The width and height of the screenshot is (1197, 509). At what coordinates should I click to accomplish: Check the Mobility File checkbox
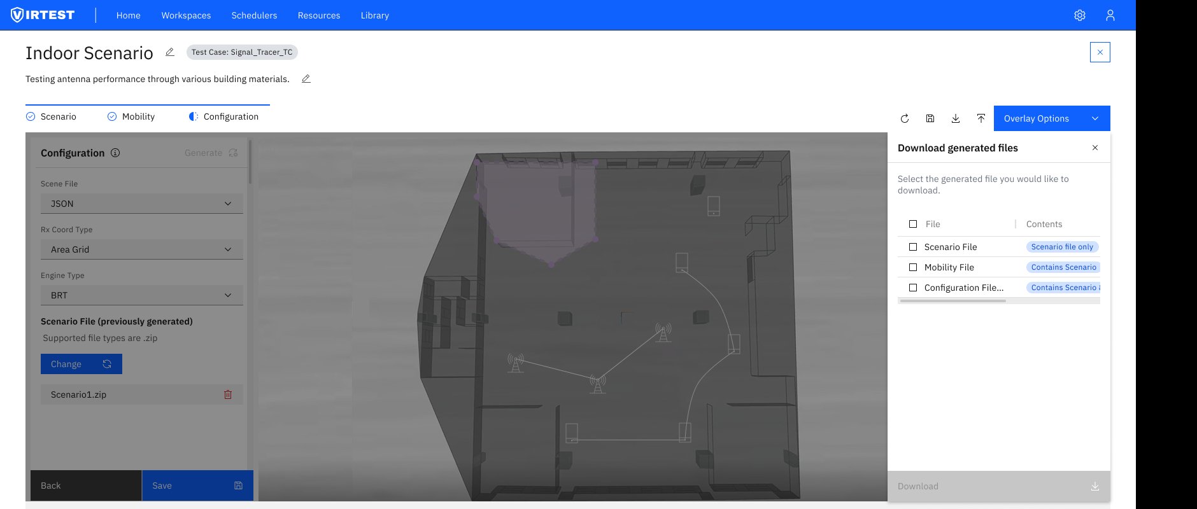click(x=913, y=267)
